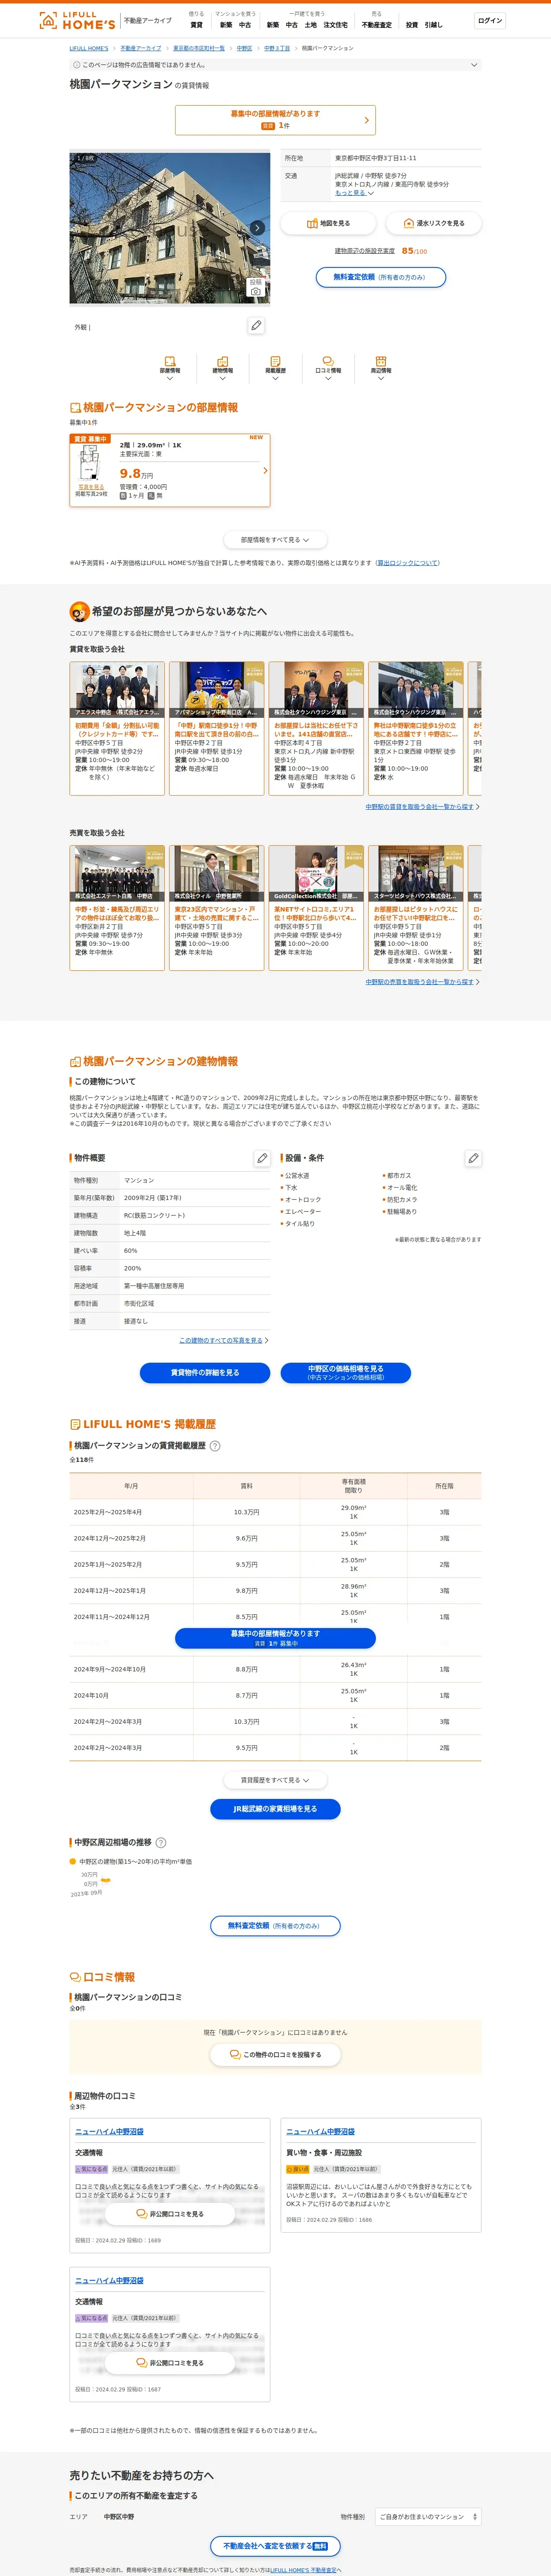Click ニューハイム中野沼袋 review about 買い物・食事・周辺施設
This screenshot has height=2576, width=551.
(320, 2132)
